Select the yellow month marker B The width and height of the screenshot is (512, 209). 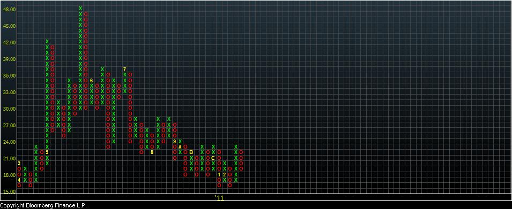tap(191, 152)
